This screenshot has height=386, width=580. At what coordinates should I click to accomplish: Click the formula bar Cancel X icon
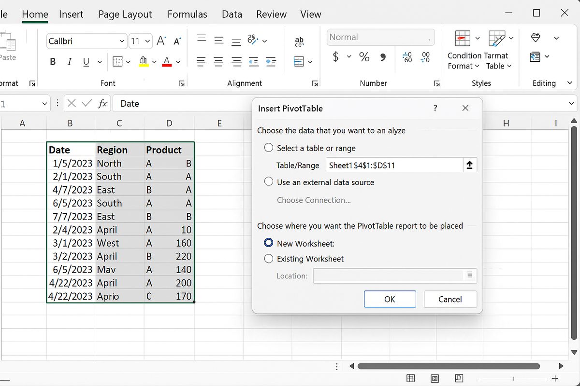[x=72, y=103]
